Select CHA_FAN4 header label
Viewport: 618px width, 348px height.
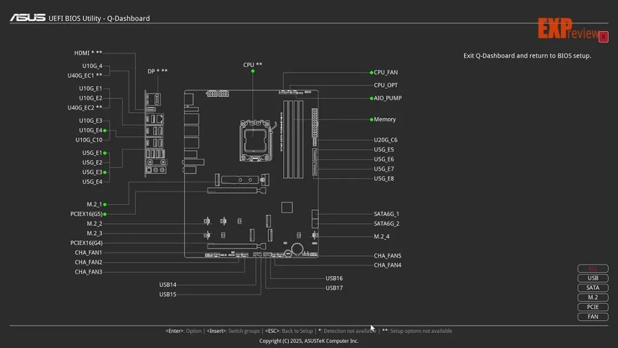click(387, 265)
